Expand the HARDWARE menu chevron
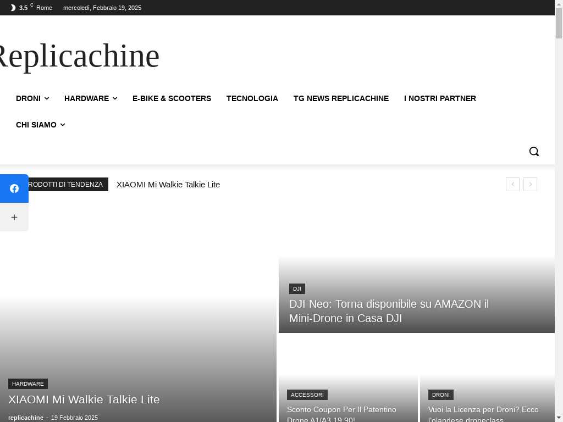 pos(115,98)
